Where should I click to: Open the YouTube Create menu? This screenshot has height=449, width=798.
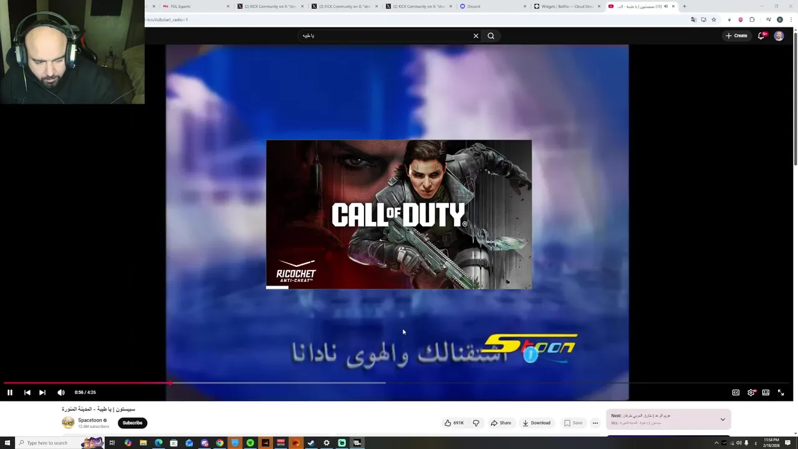(736, 36)
